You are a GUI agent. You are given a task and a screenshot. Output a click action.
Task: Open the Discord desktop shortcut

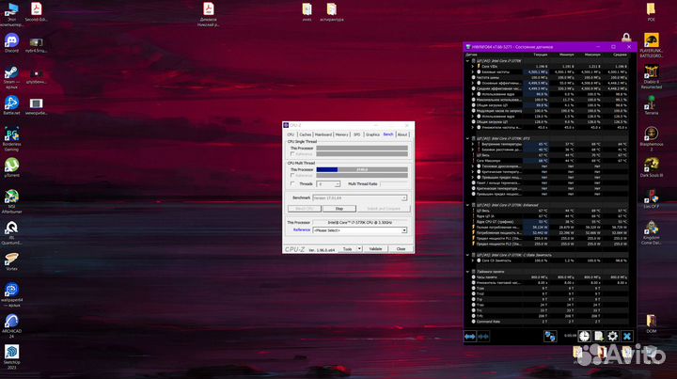pos(11,43)
